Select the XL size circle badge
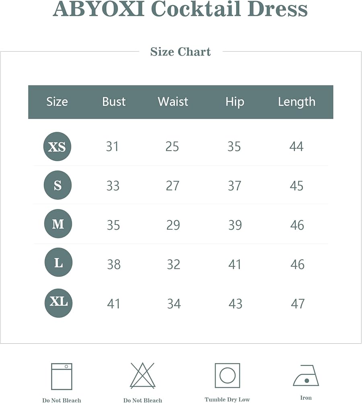 pos(58,302)
